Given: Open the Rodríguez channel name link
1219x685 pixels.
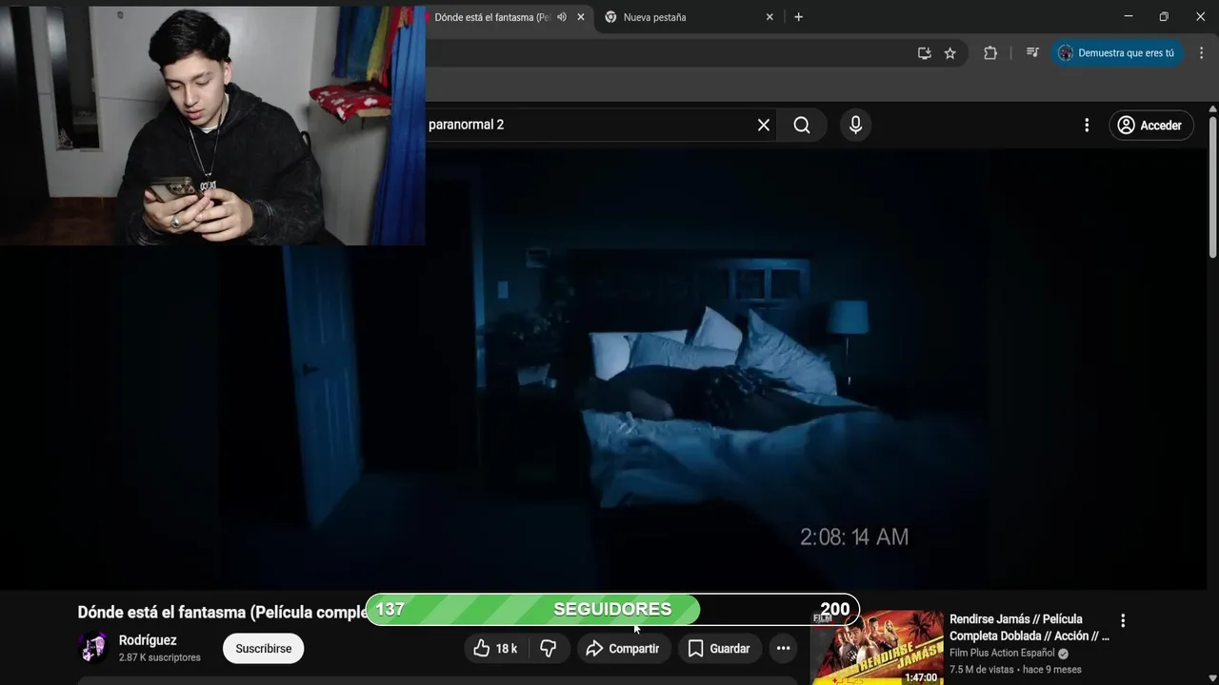Looking at the screenshot, I should [148, 640].
